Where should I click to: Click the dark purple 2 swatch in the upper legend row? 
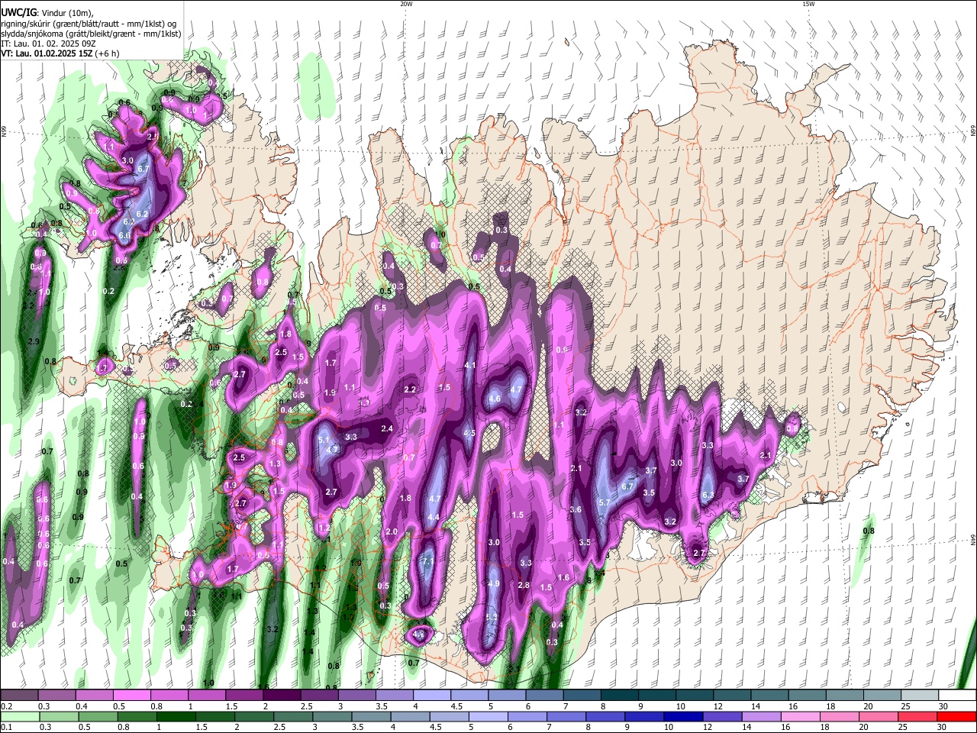[x=282, y=696]
